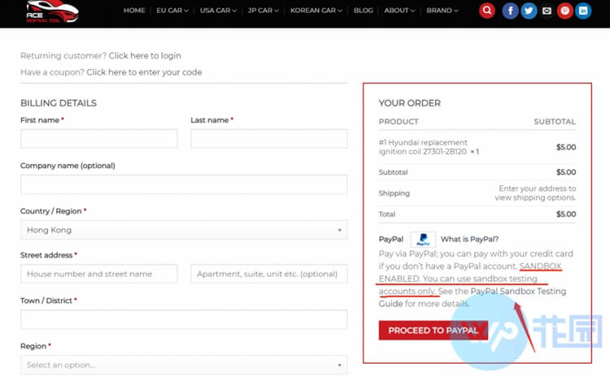The height and width of the screenshot is (376, 610).
Task: Expand the JP CAR menu
Action: [x=264, y=11]
